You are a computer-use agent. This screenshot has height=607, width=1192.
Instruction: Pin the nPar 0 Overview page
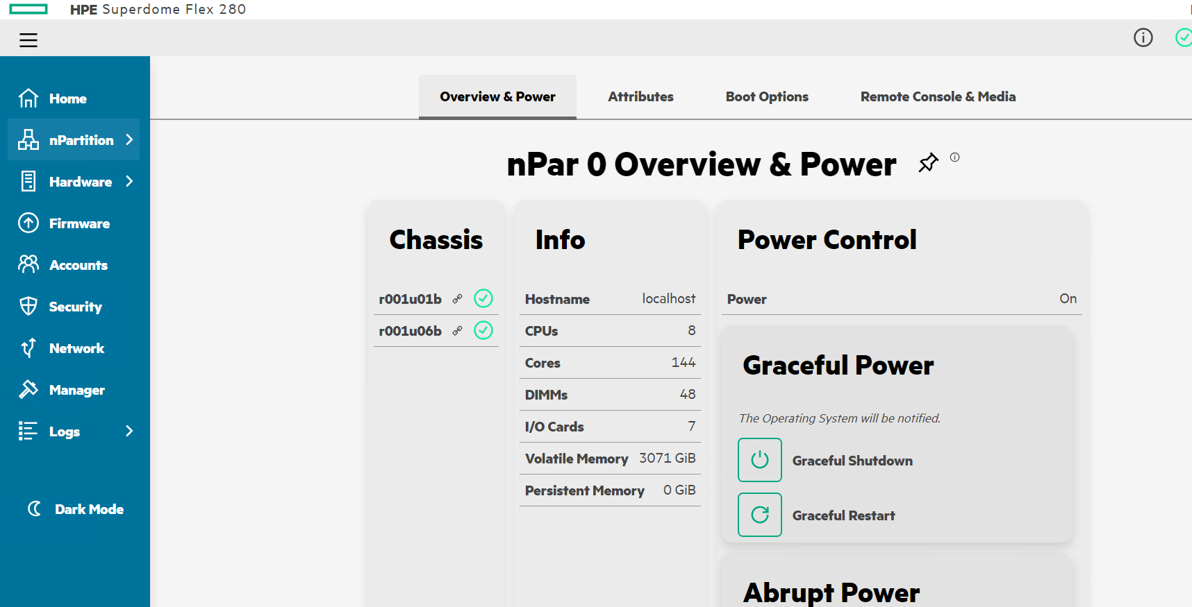(x=928, y=163)
